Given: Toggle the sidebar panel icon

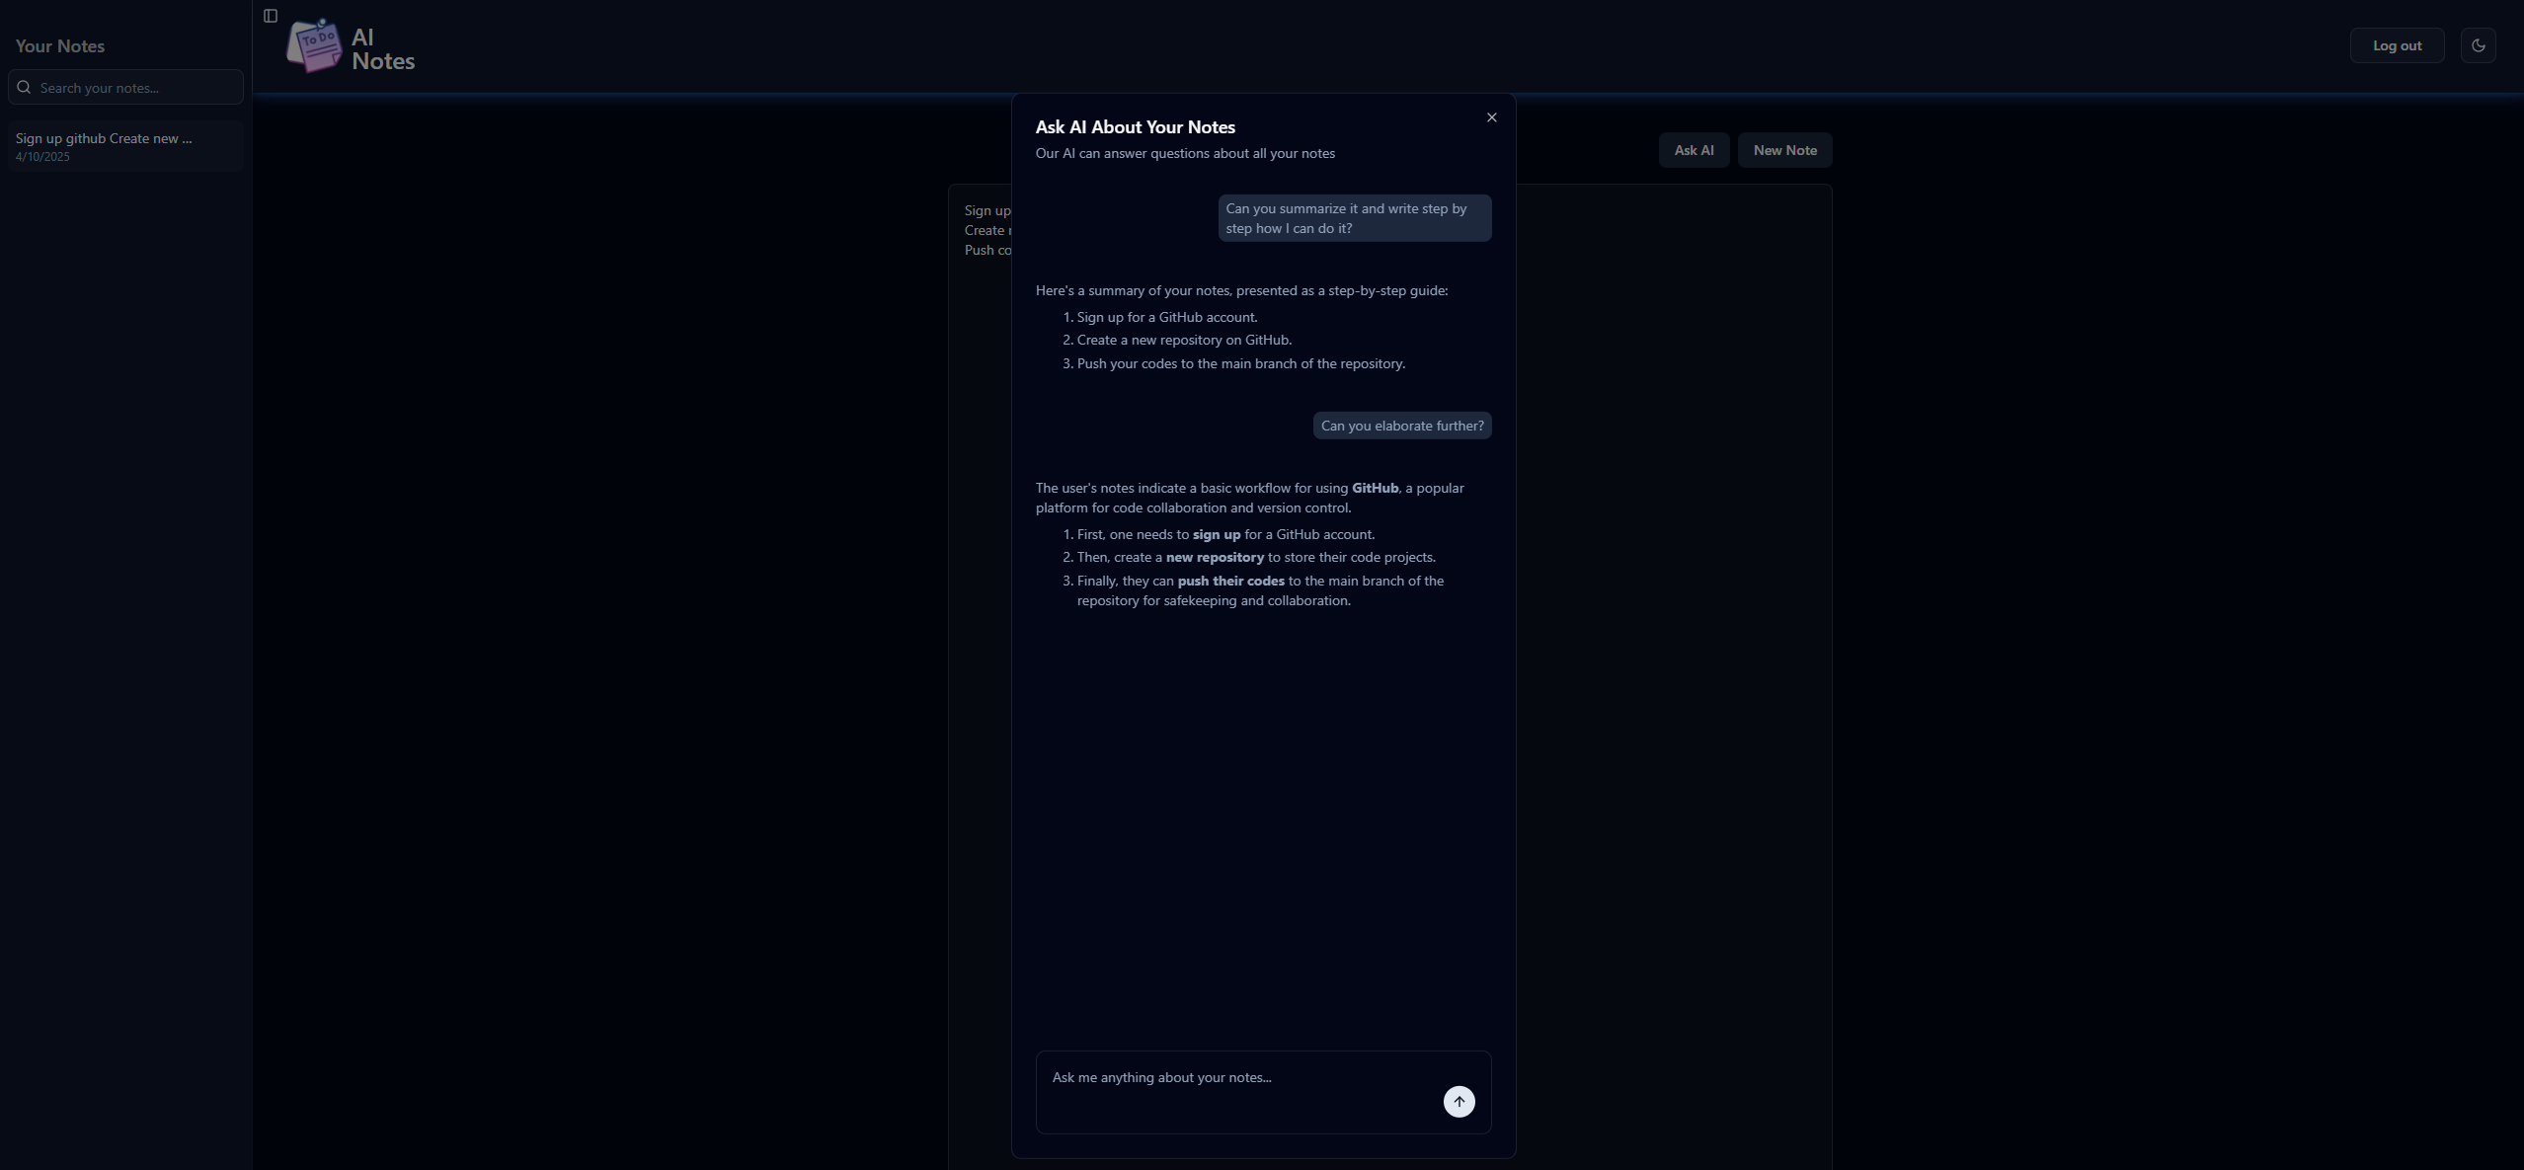Looking at the screenshot, I should click(x=271, y=16).
